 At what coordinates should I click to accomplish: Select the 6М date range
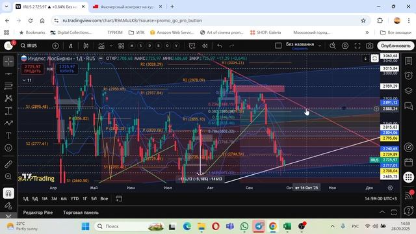(x=64, y=198)
